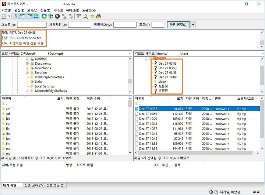Switch to the 전송 실패 (7) tab
The height and width of the screenshot is (195, 265).
[33, 185]
